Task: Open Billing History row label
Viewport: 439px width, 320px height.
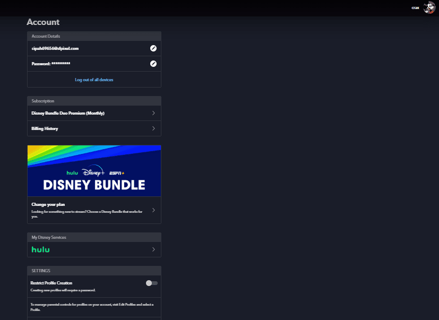Action: [45, 128]
